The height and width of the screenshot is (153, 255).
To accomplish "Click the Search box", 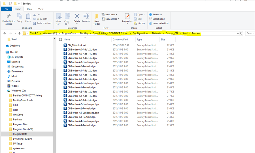I will pos(250,33).
